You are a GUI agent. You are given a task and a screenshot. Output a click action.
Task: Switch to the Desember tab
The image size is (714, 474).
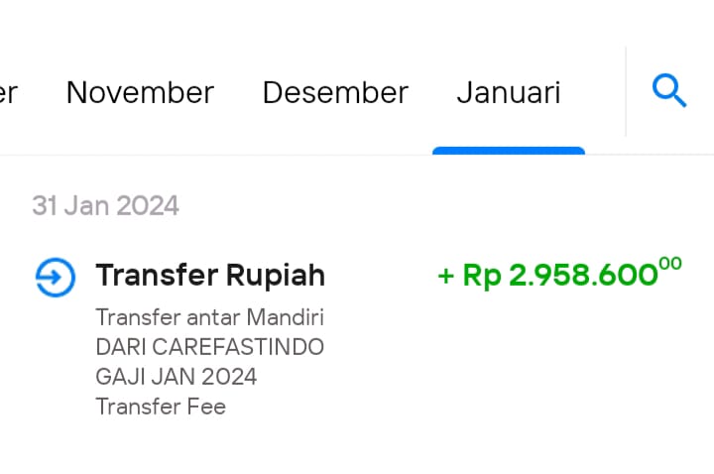click(x=335, y=93)
